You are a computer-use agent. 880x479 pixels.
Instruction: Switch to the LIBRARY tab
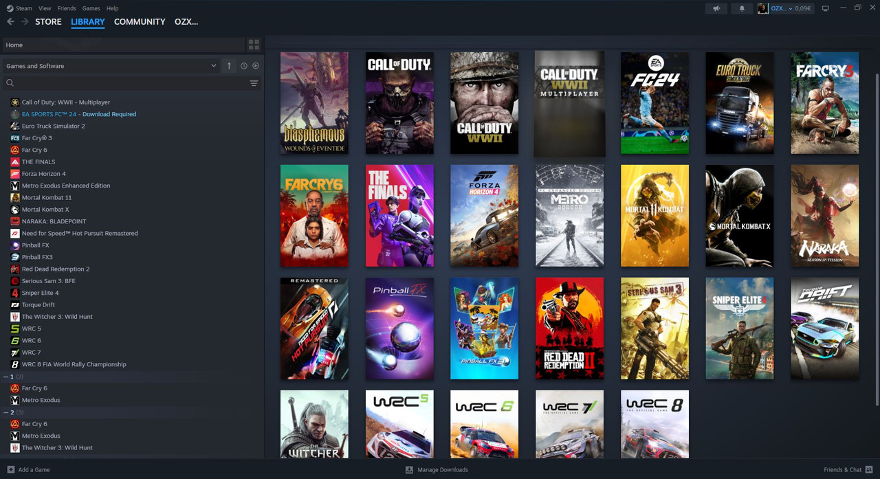tap(88, 22)
